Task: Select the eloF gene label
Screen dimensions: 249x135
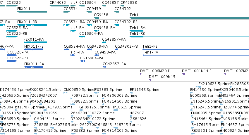Action: (x=74, y=3)
